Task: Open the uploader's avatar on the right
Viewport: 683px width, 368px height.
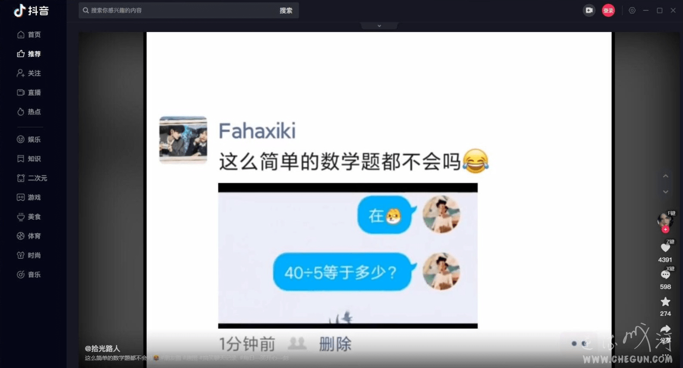Action: (x=665, y=219)
